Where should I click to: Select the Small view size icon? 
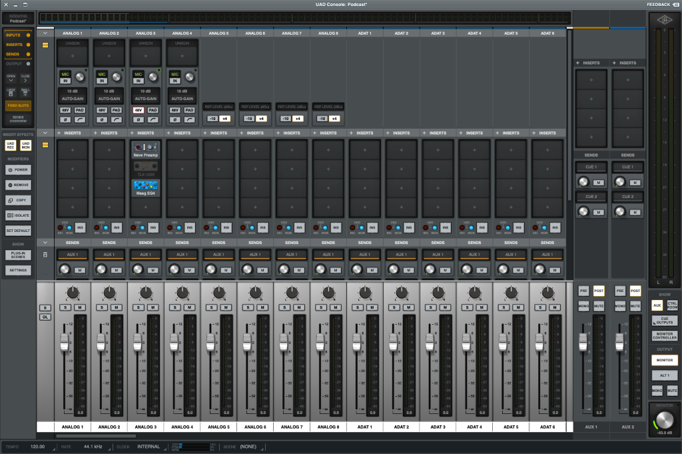[x=25, y=93]
